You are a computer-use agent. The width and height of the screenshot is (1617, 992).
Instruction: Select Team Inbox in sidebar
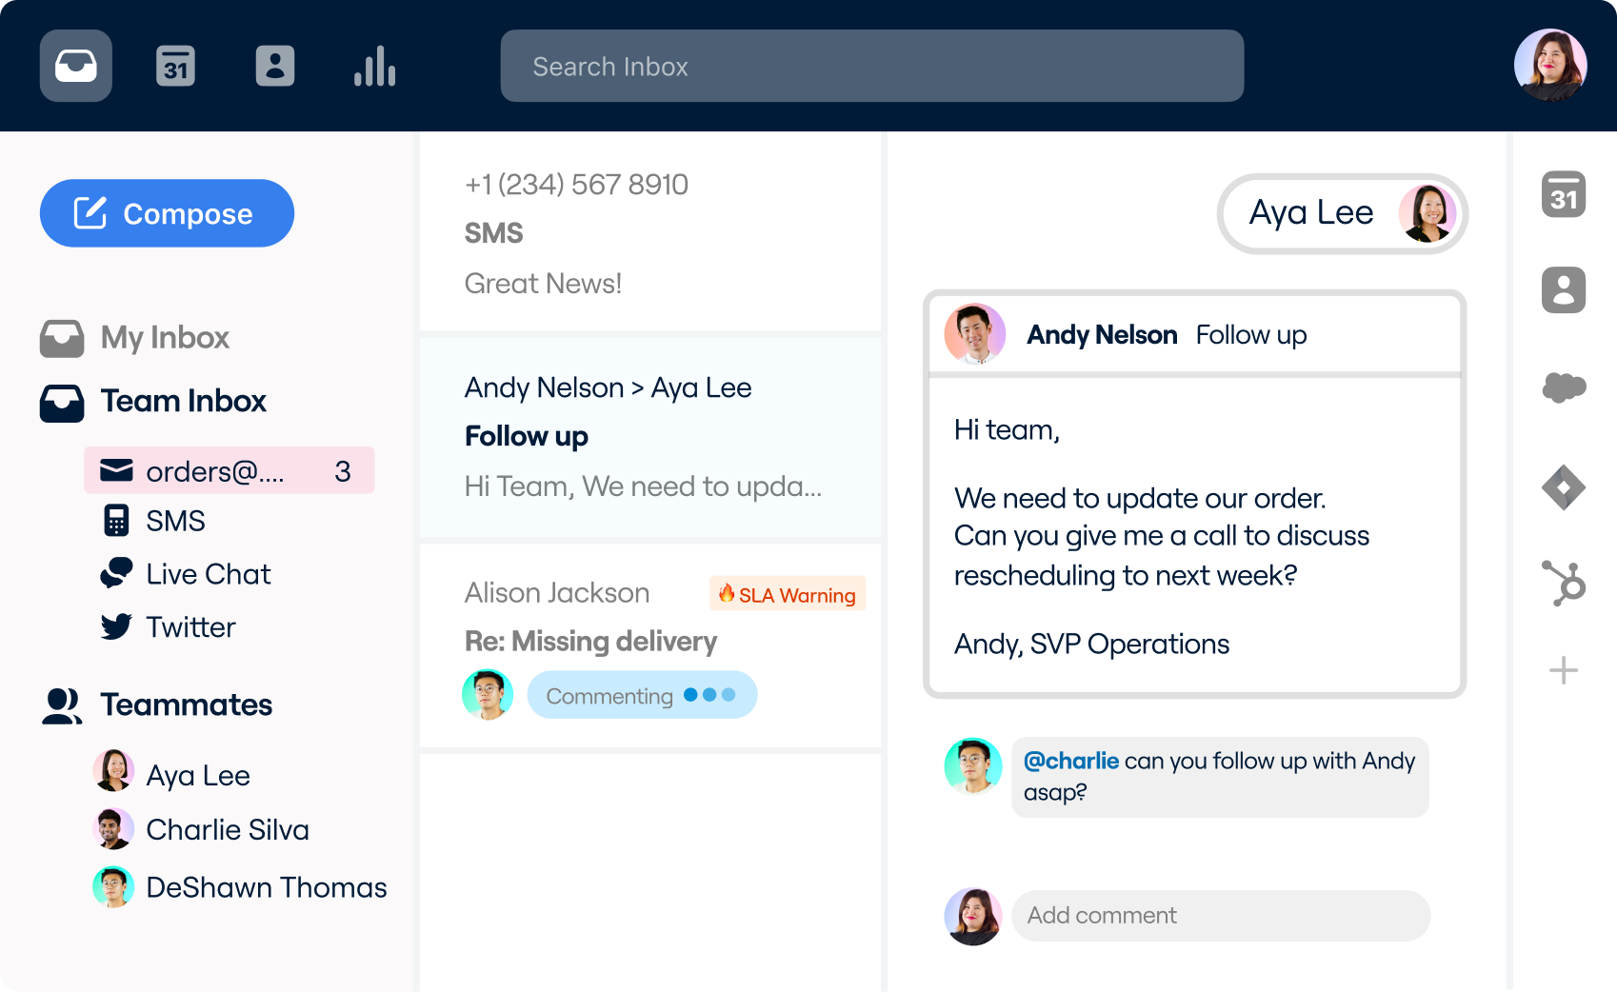153,401
